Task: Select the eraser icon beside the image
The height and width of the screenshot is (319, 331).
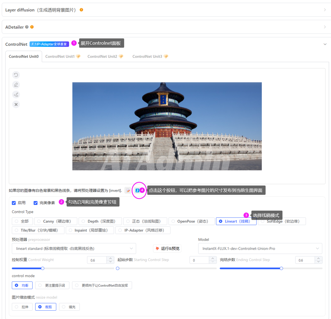Action: pos(16,85)
